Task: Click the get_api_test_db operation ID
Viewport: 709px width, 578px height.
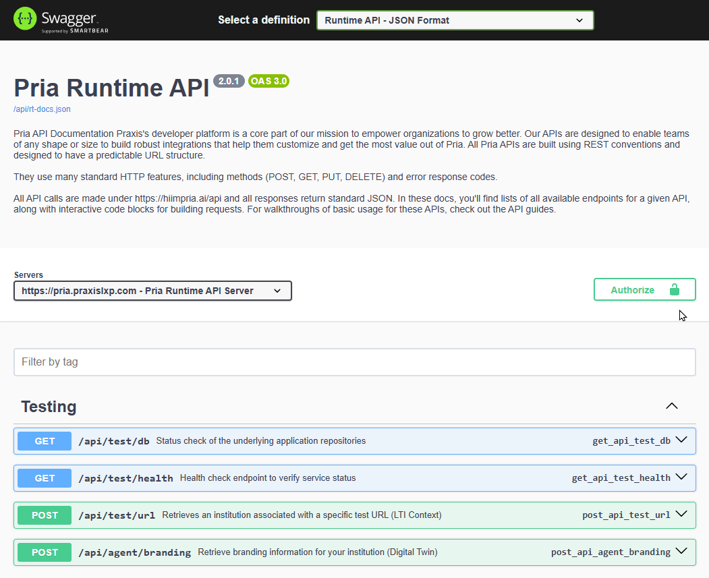Action: (631, 441)
